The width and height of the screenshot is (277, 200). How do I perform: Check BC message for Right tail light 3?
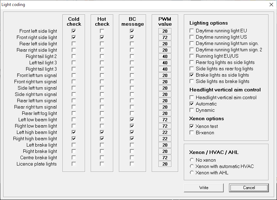[132, 69]
